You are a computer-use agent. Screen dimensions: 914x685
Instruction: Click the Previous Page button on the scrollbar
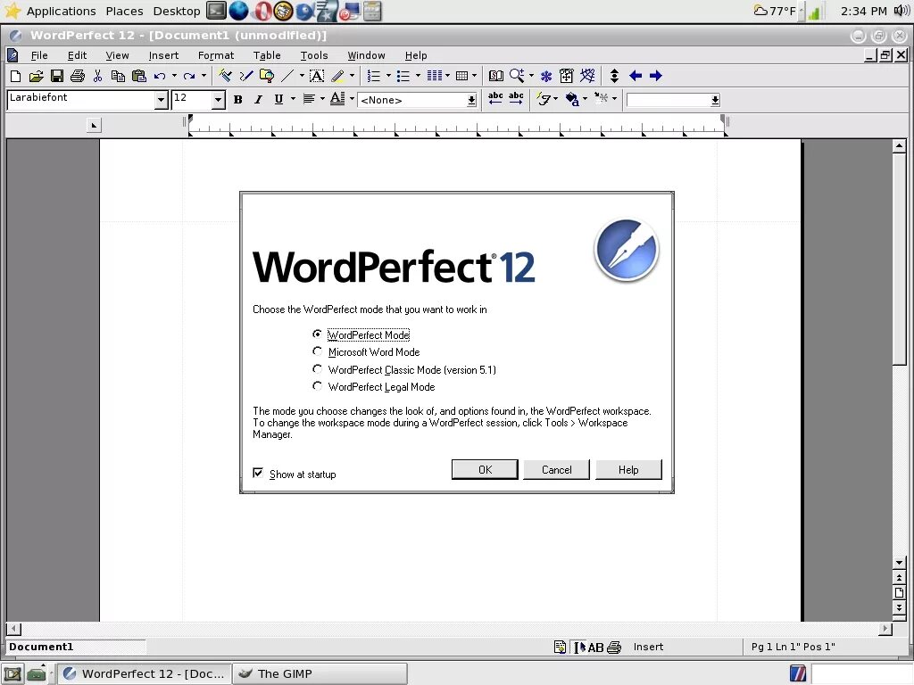(899, 578)
